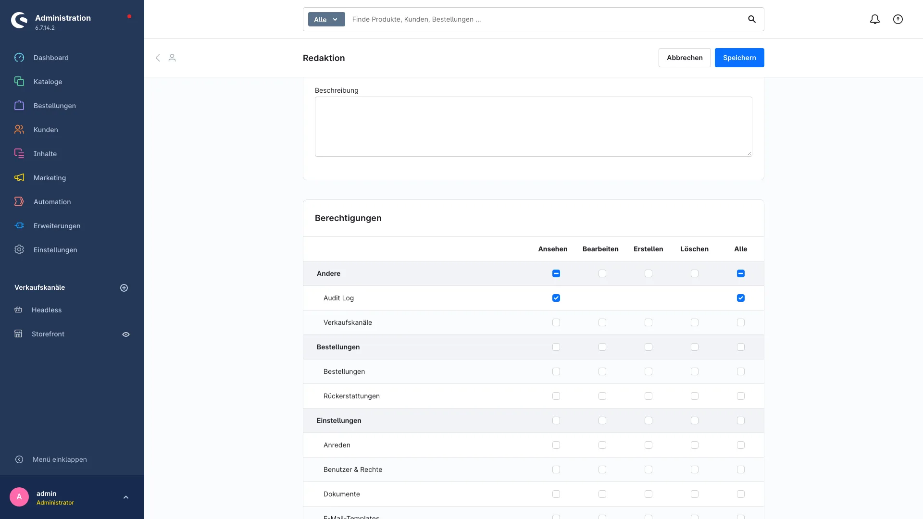
Task: Click the Headless basket icon
Action: click(18, 310)
